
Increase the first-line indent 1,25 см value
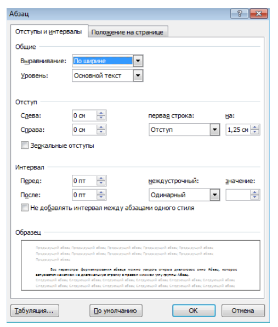point(254,128)
